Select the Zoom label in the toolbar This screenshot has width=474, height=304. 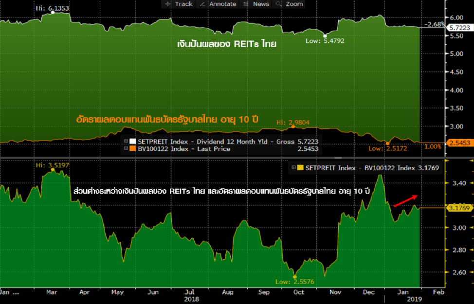click(294, 4)
